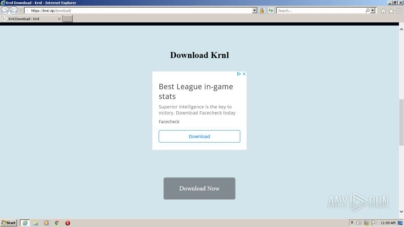Viewport: 404px width, 227px height.
Task: Open the Best League in-game stats ad headline
Action: 196,91
